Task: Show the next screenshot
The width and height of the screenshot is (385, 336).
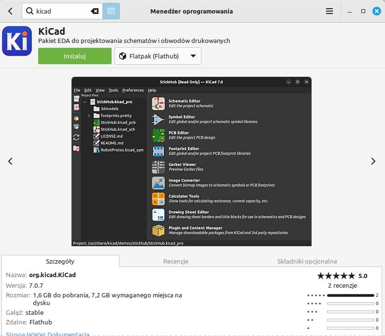Action: pos(373,161)
